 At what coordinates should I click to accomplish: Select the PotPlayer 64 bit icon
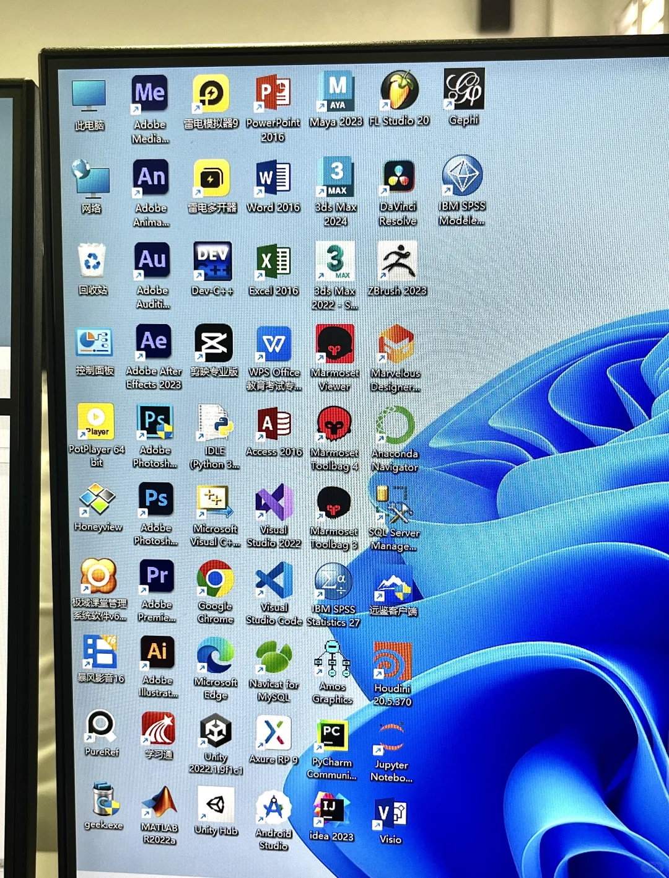click(x=96, y=421)
